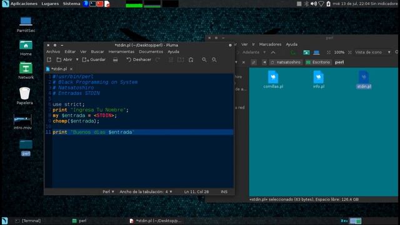Click the zoom out icon left of 100%

coord(329,52)
